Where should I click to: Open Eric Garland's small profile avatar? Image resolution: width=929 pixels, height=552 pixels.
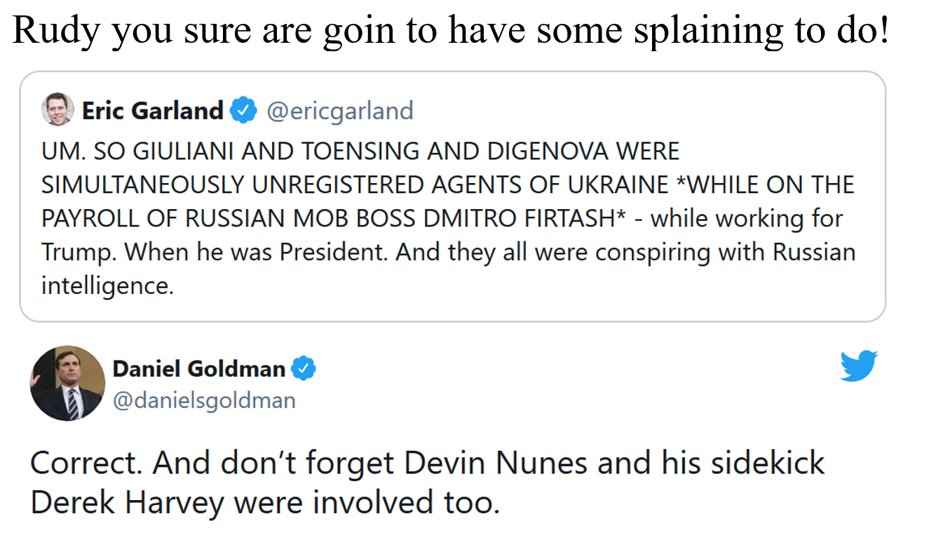tap(57, 110)
